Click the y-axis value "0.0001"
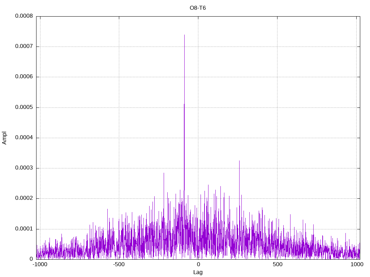The image size is (370, 277). coord(24,229)
